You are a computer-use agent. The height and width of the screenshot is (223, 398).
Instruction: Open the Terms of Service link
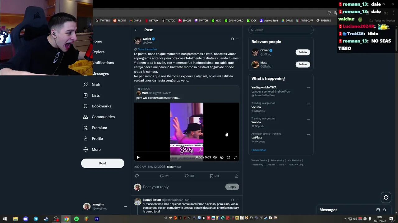[259, 160]
